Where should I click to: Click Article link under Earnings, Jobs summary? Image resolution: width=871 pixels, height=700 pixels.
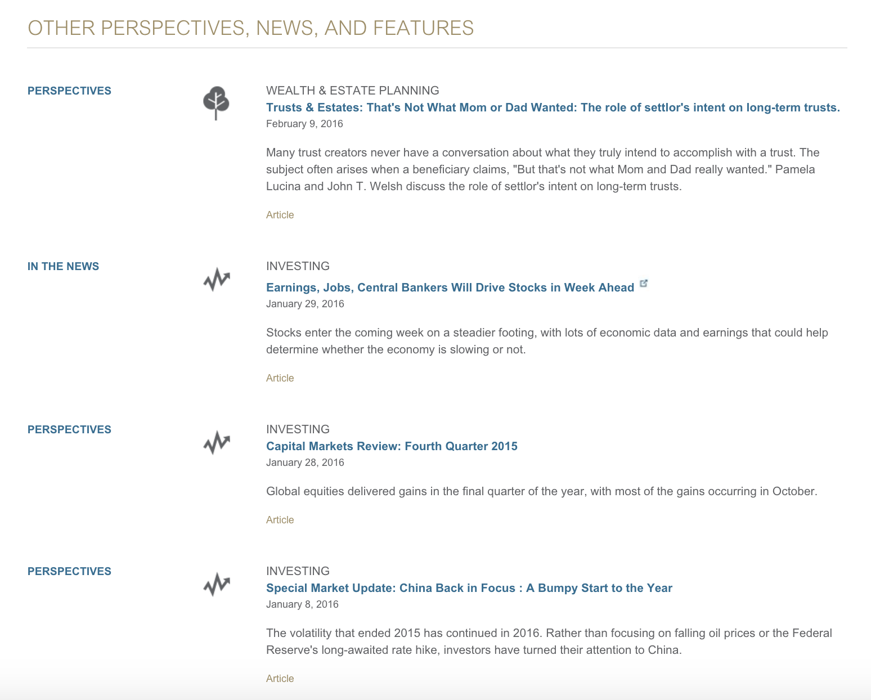(280, 378)
